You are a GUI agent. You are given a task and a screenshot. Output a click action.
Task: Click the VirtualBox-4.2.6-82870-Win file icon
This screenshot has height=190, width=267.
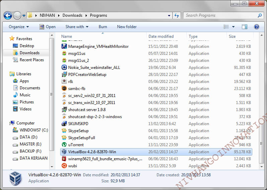pos(64,152)
